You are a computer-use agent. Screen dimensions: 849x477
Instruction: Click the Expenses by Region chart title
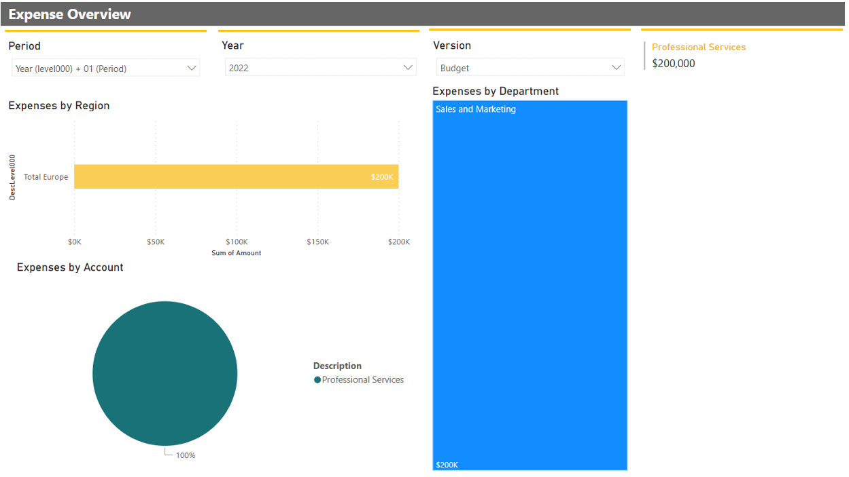click(x=59, y=106)
